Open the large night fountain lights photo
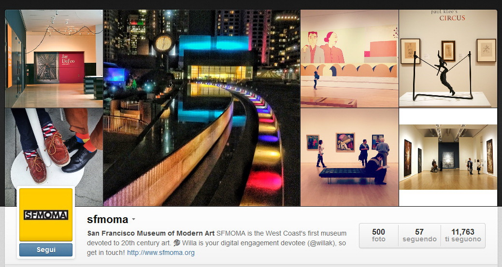The height and width of the screenshot is (267, 502). click(x=201, y=108)
